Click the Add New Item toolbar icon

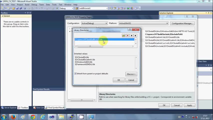[x=8, y=8]
